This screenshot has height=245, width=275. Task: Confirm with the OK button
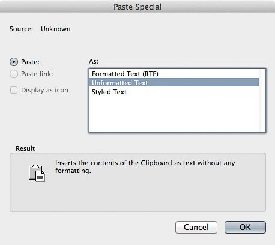coord(245,227)
